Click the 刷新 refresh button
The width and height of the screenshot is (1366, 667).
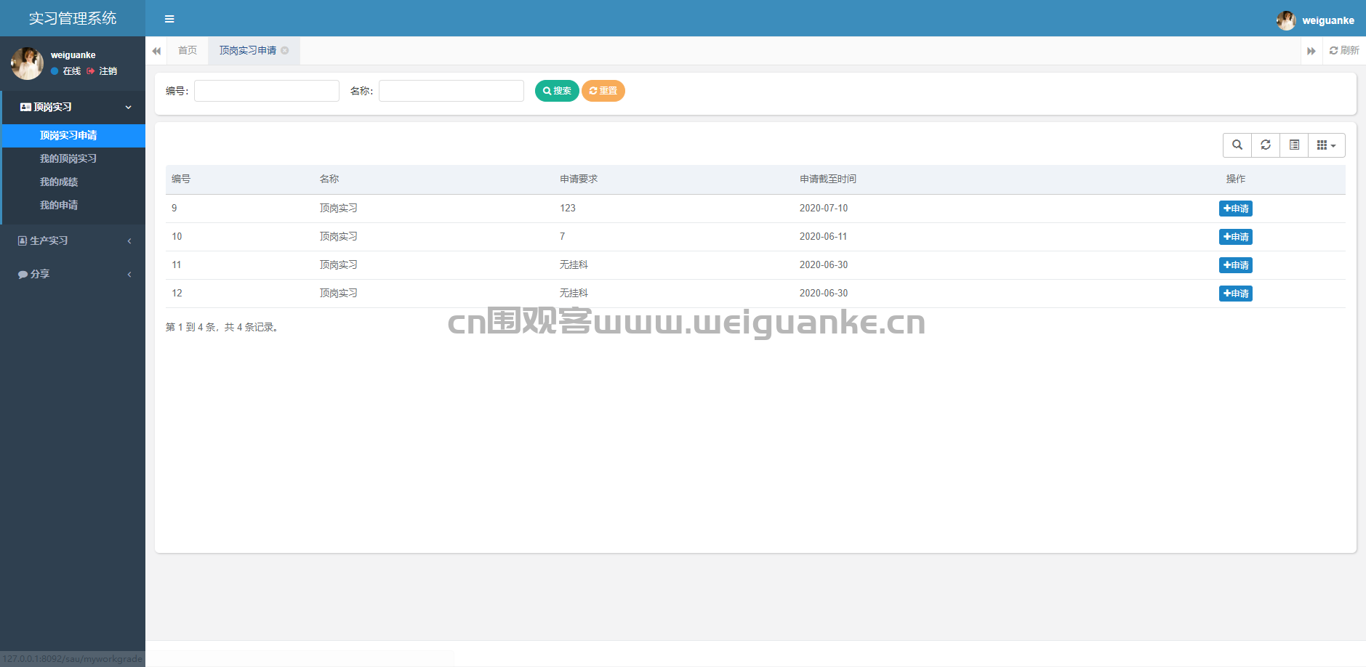coord(1344,50)
